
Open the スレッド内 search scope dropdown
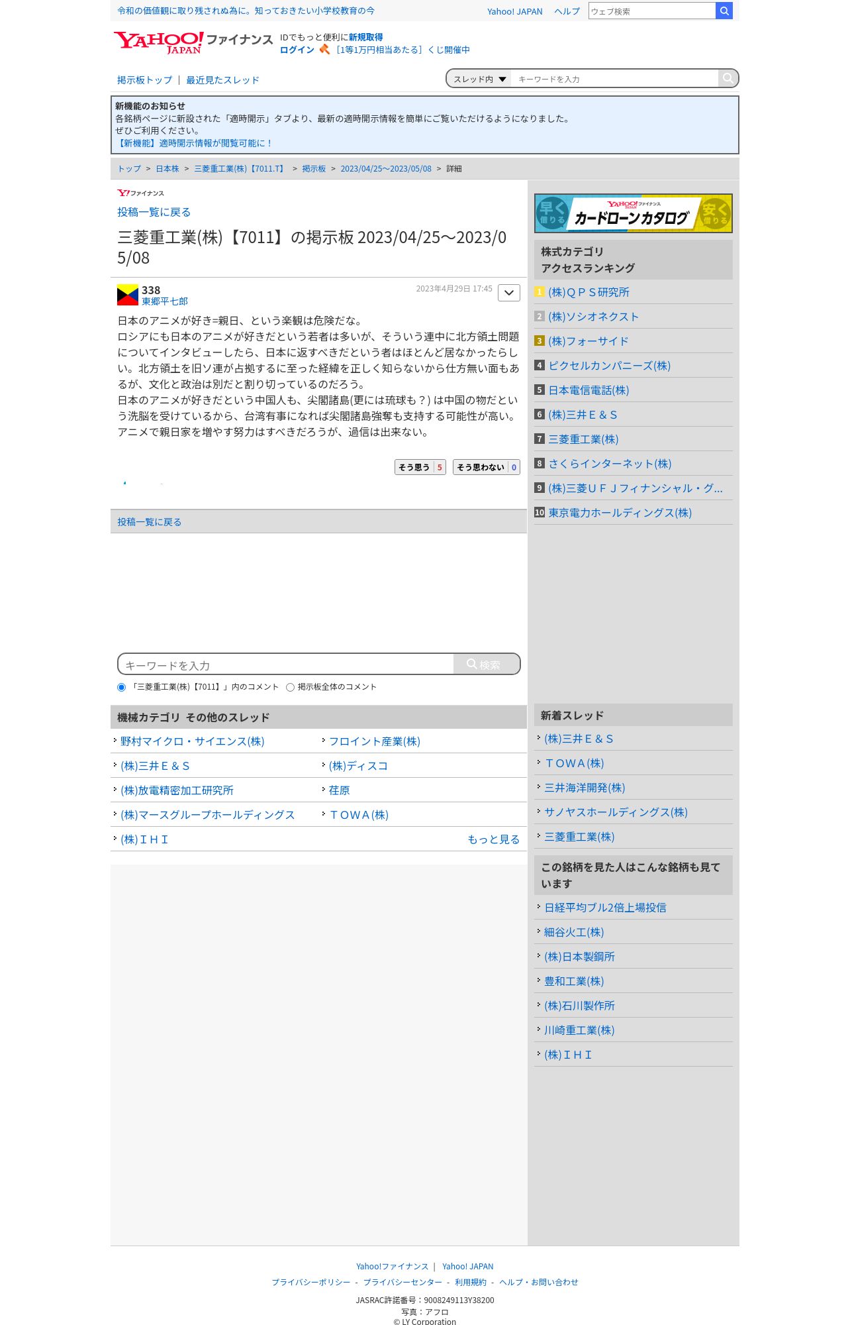479,79
